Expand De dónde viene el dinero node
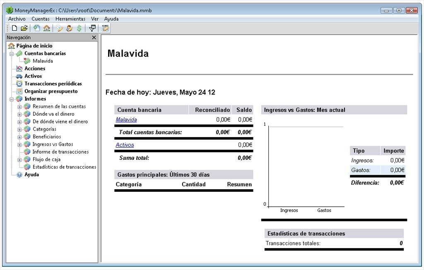This screenshot has height=270, width=424. 19,122
